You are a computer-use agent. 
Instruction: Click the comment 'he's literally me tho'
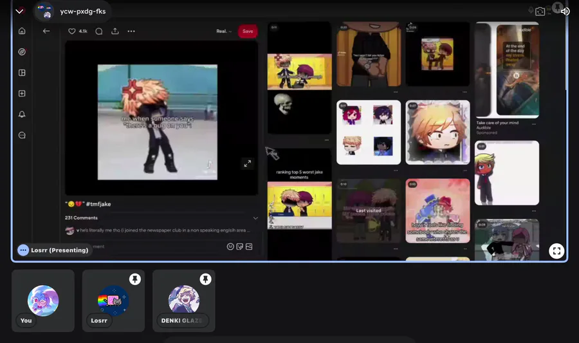(163, 230)
